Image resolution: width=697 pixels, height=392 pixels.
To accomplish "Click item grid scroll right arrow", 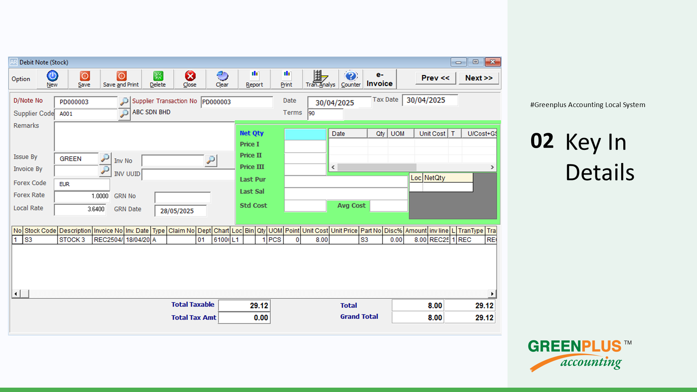I will point(492,294).
